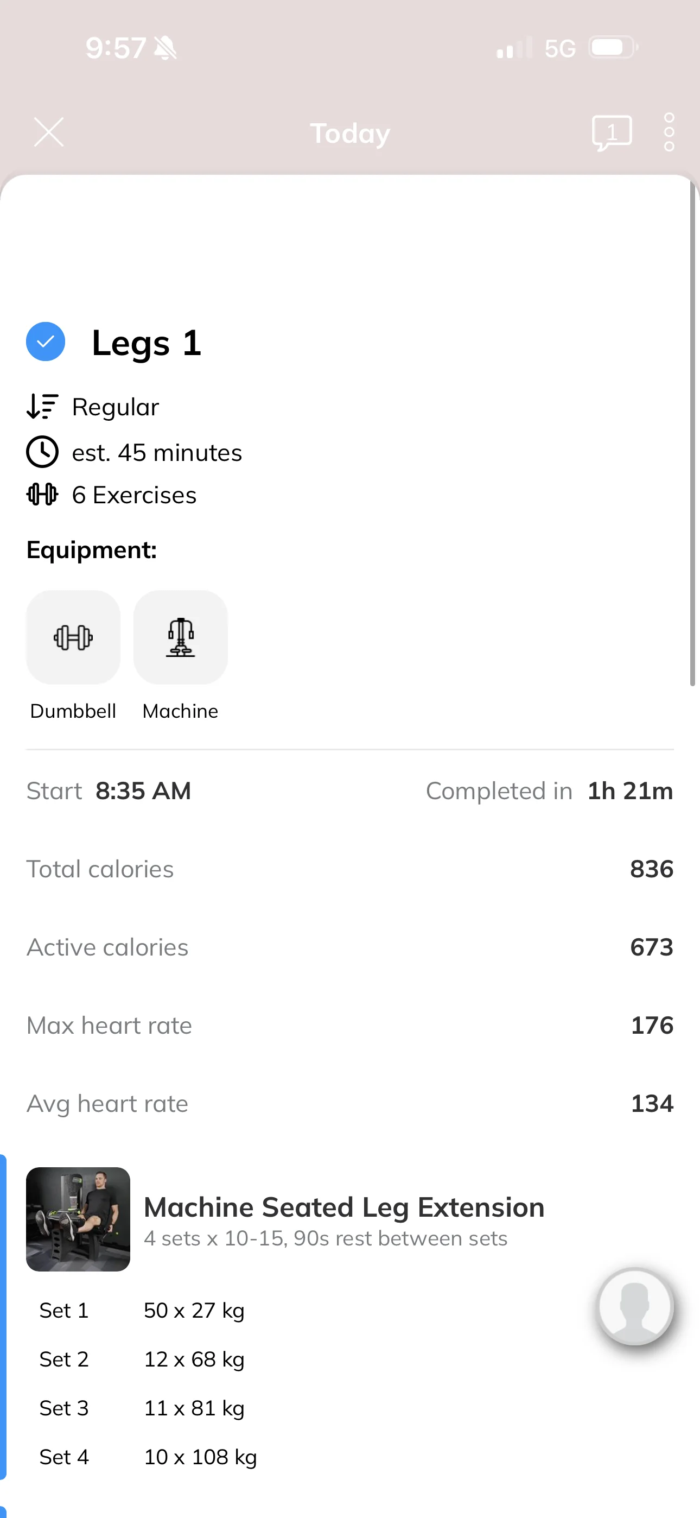This screenshot has height=1518, width=700.
Task: Close the workout summary with the X icon
Action: tap(49, 131)
